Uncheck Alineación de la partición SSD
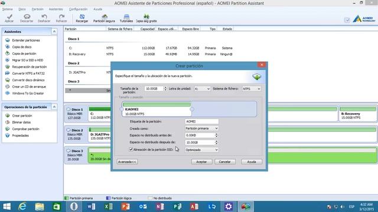The image size is (378, 212). point(131,150)
